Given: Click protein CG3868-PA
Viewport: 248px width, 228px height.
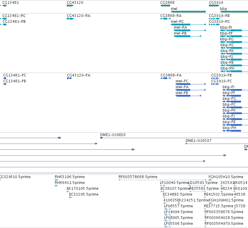Looking at the screenshot, I should point(166,78).
